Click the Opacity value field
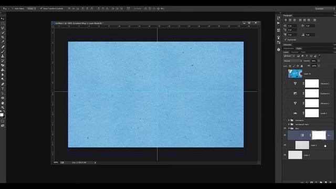This screenshot has width=336, height=189. tap(314, 61)
